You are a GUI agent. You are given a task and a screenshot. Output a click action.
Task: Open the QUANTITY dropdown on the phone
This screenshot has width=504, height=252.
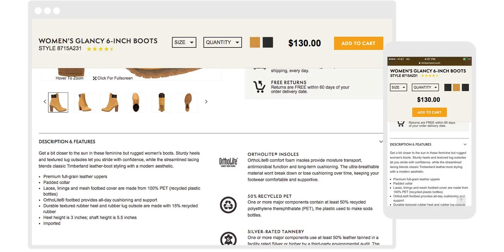tap(425, 87)
